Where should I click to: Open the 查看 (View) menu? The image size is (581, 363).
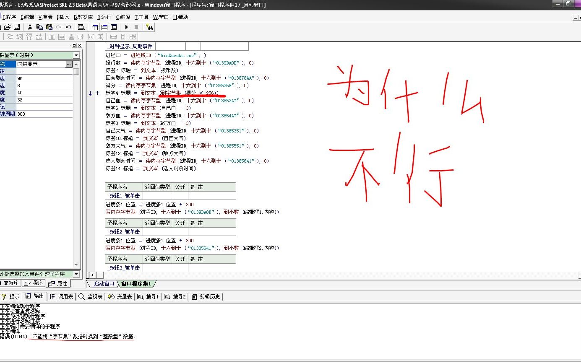pyautogui.click(x=45, y=17)
